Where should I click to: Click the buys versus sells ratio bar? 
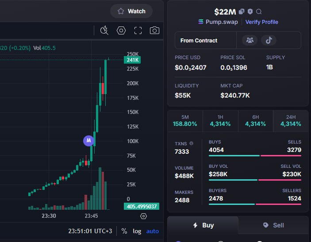tap(255, 155)
